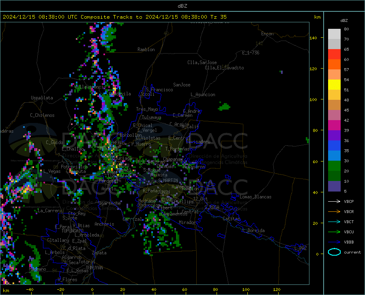Click the 'L_PAZ' map label
The height and width of the screenshot is (295, 365).
coord(301,248)
